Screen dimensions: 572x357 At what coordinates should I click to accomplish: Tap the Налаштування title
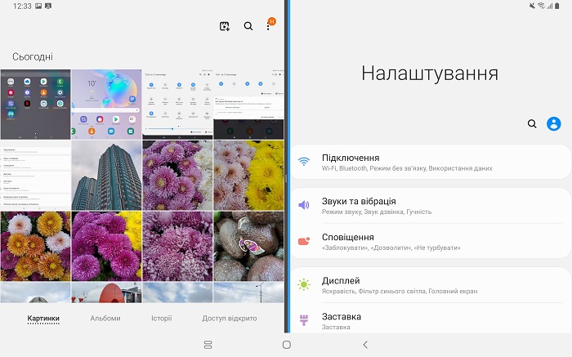(430, 73)
